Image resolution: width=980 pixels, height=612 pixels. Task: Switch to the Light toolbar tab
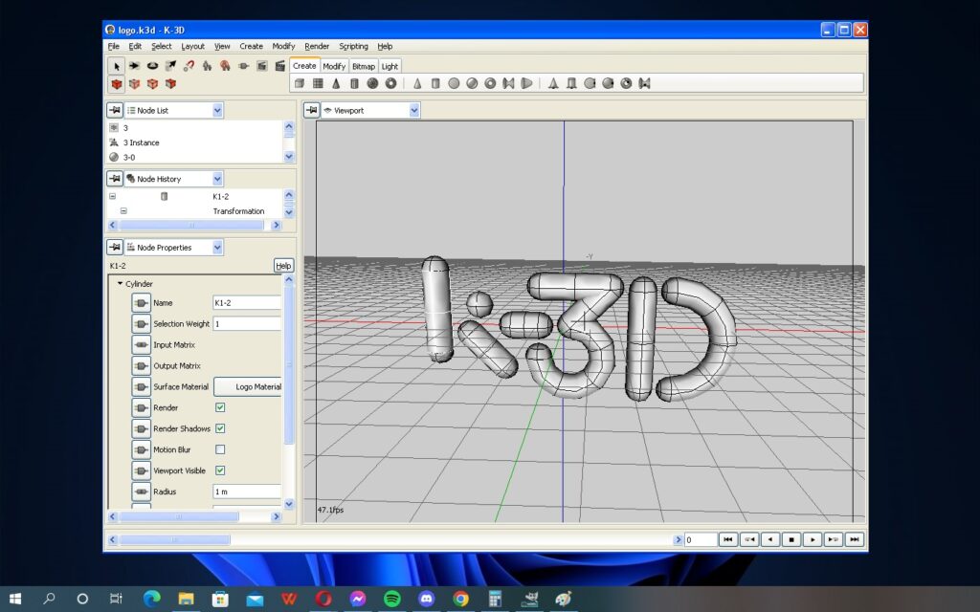coord(390,66)
